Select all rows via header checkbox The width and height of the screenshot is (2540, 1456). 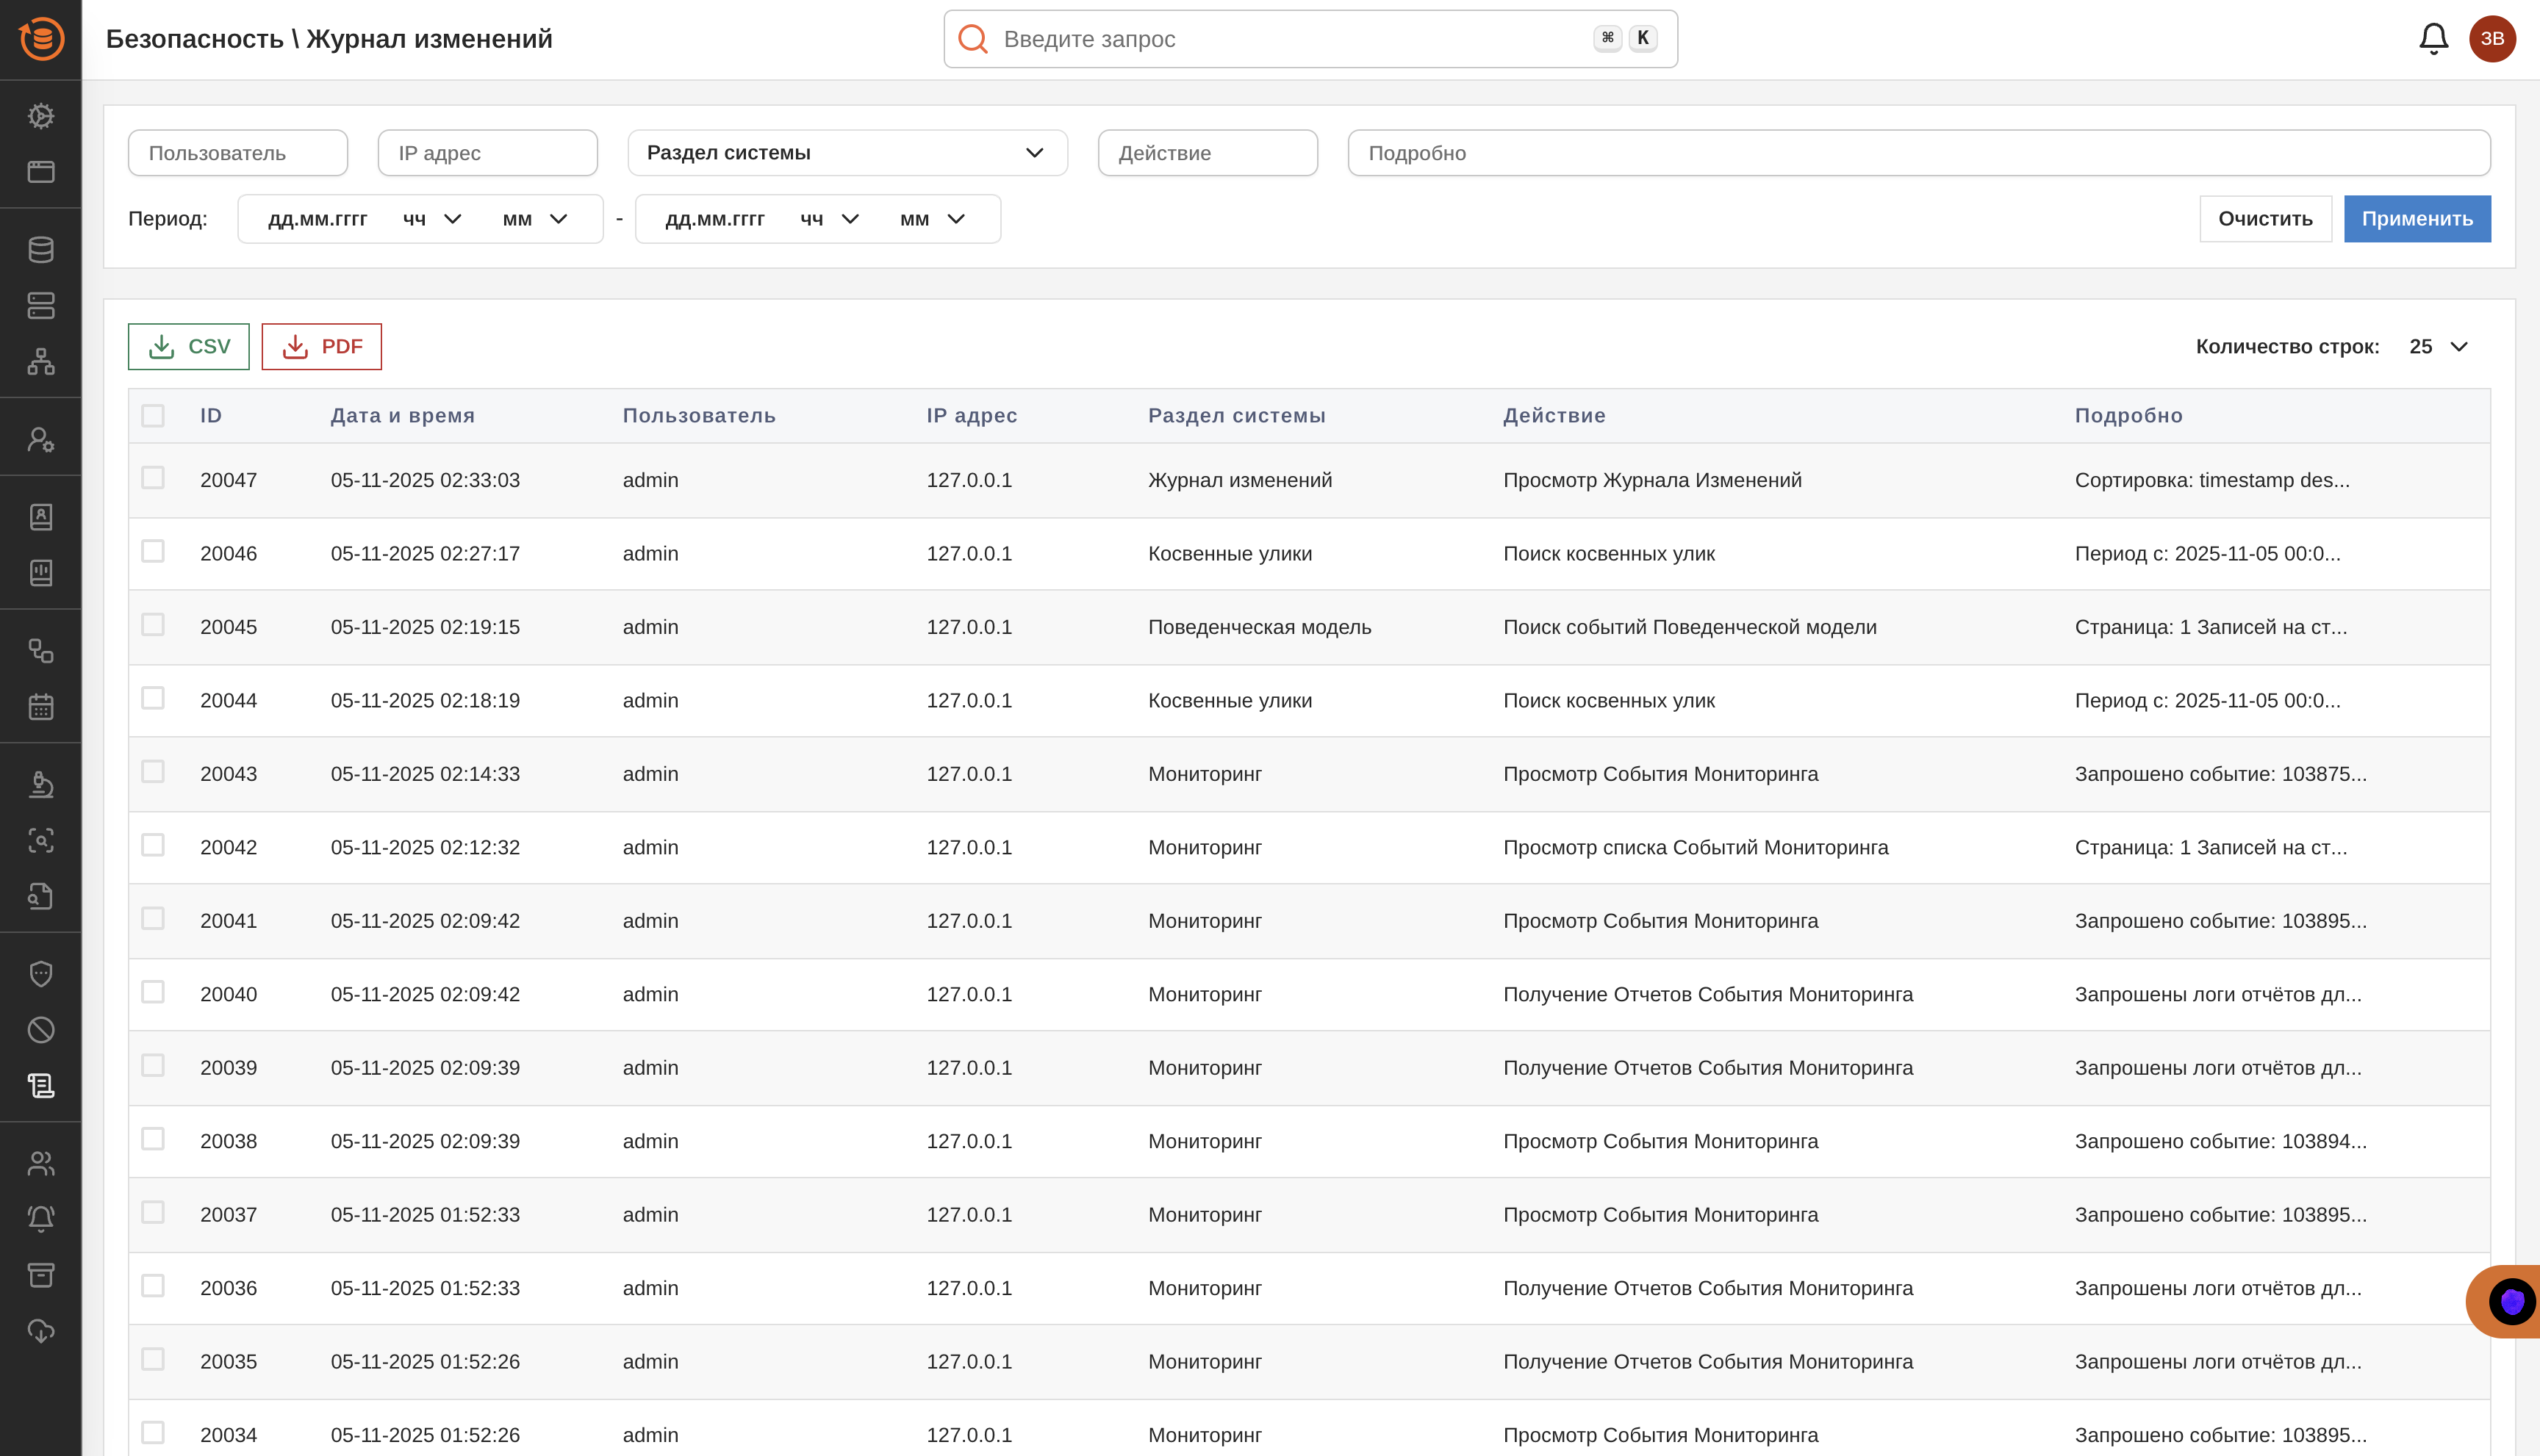click(x=153, y=416)
